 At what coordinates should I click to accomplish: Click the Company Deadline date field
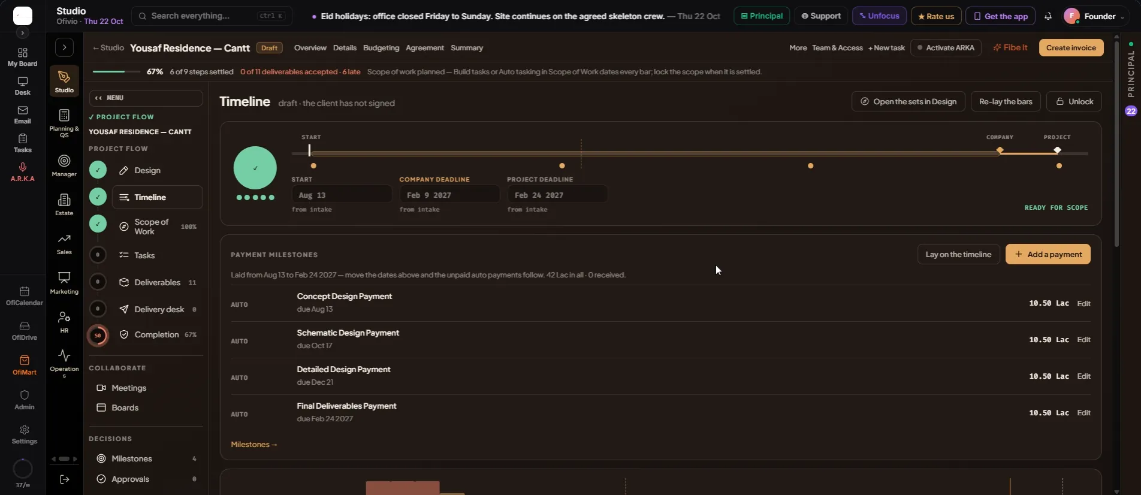(449, 195)
